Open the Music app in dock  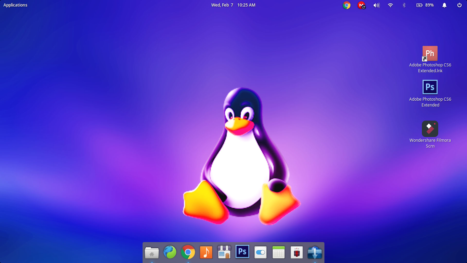pos(206,252)
